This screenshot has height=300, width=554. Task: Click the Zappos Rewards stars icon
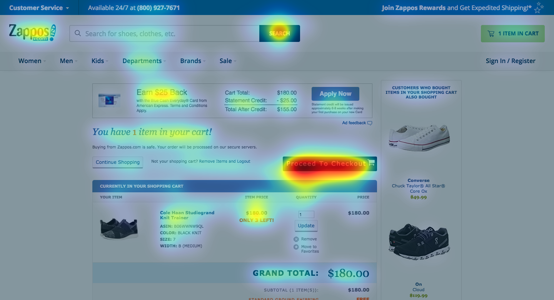pos(539,7)
